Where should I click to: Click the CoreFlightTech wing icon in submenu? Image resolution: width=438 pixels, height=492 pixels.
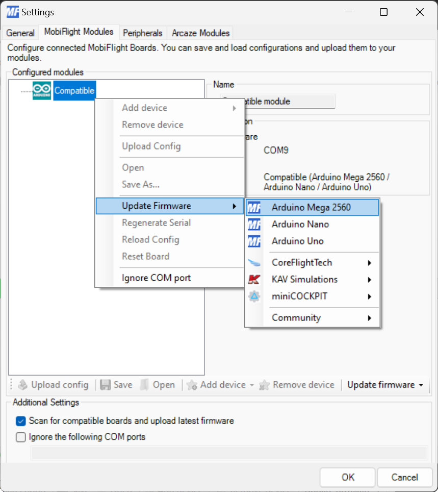254,262
